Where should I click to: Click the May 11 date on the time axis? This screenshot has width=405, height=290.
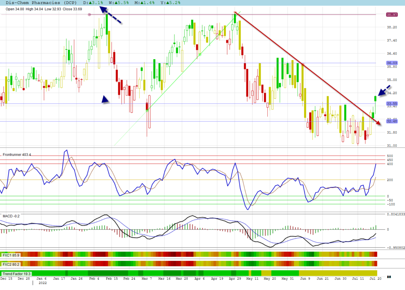click(x=252, y=279)
